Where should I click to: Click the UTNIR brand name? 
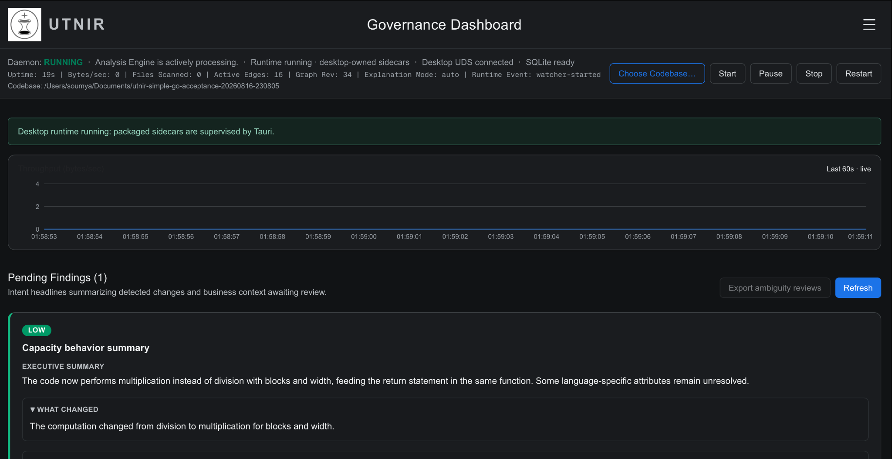(77, 24)
